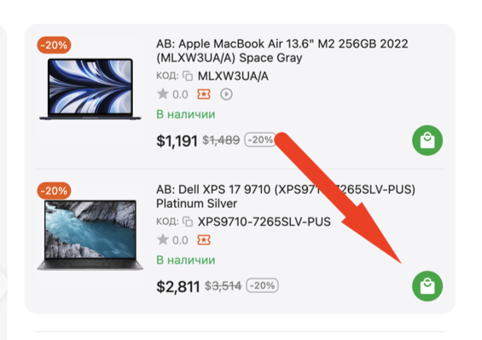Copy Dell code XPS9710-7265SLV-PUS via copy icon

tap(188, 222)
